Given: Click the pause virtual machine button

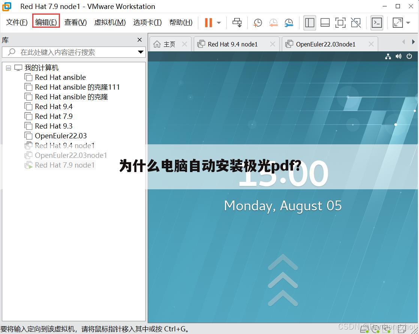Looking at the screenshot, I should 208,22.
